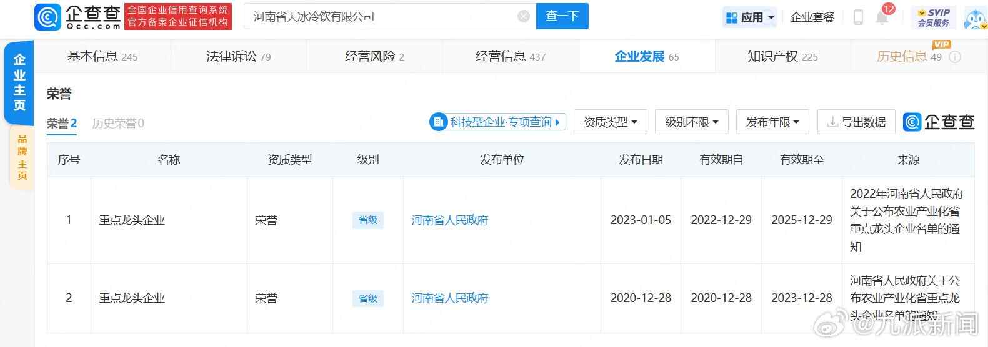Expand the 应用 dropdown menu
The height and width of the screenshot is (347, 988).
[x=750, y=17]
